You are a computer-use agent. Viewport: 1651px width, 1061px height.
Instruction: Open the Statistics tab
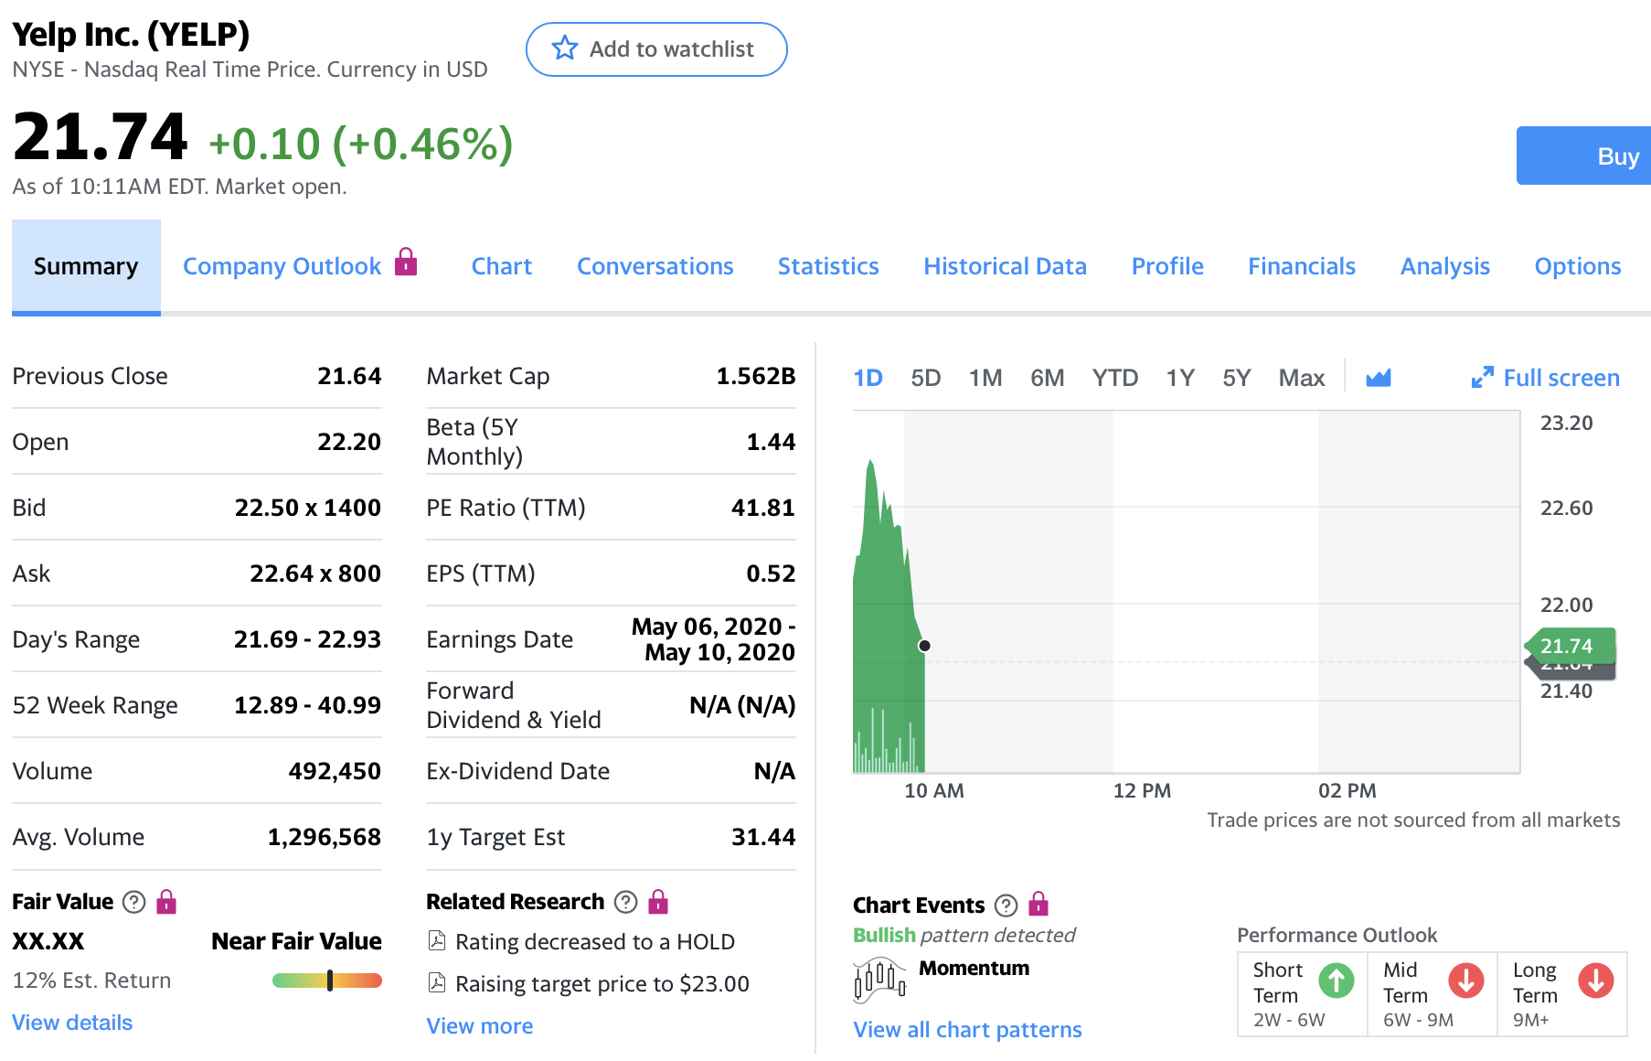(827, 266)
